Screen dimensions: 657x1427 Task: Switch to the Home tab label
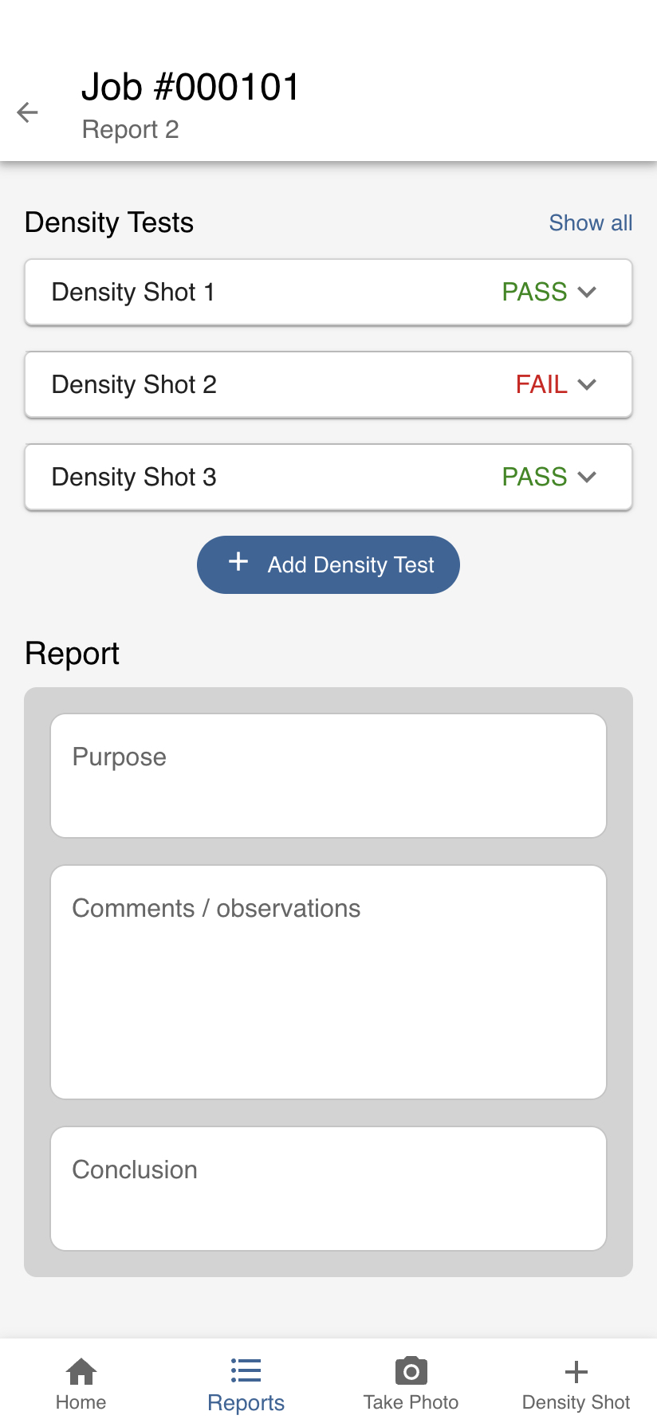tap(81, 1402)
